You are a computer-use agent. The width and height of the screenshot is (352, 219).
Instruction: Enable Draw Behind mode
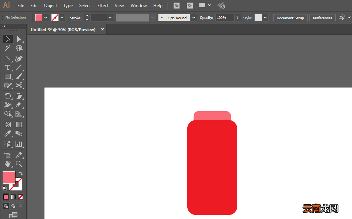pos(13,206)
